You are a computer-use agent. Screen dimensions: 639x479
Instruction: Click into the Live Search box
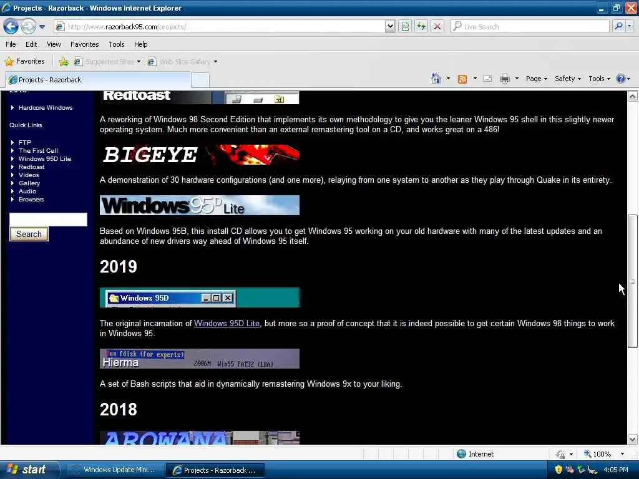pos(530,26)
